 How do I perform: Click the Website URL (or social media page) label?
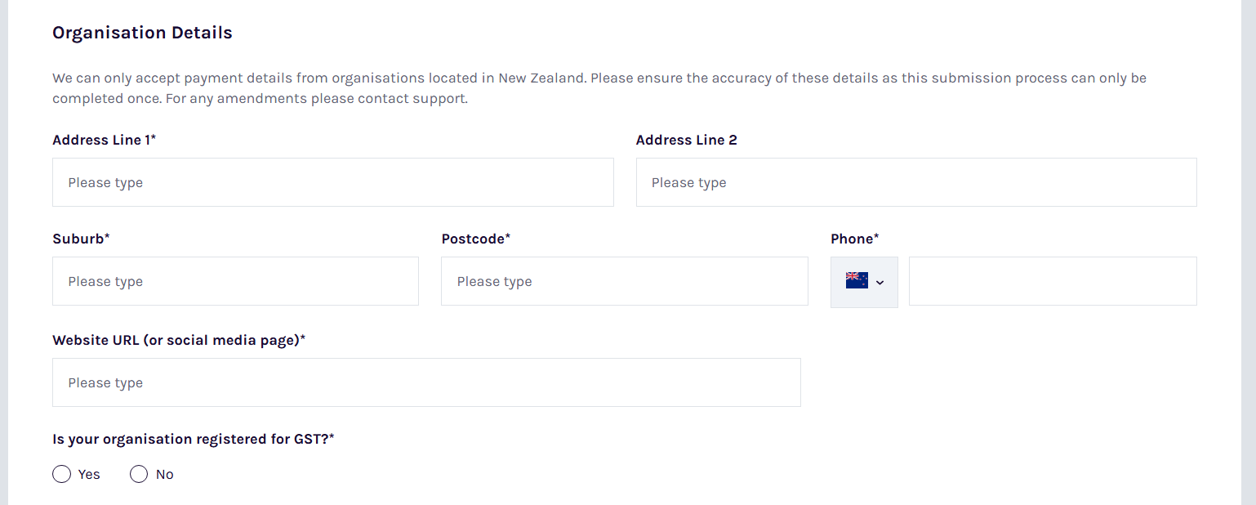pyautogui.click(x=179, y=340)
